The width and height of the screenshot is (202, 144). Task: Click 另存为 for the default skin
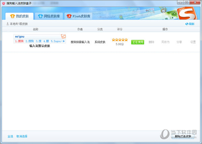(x=165, y=42)
